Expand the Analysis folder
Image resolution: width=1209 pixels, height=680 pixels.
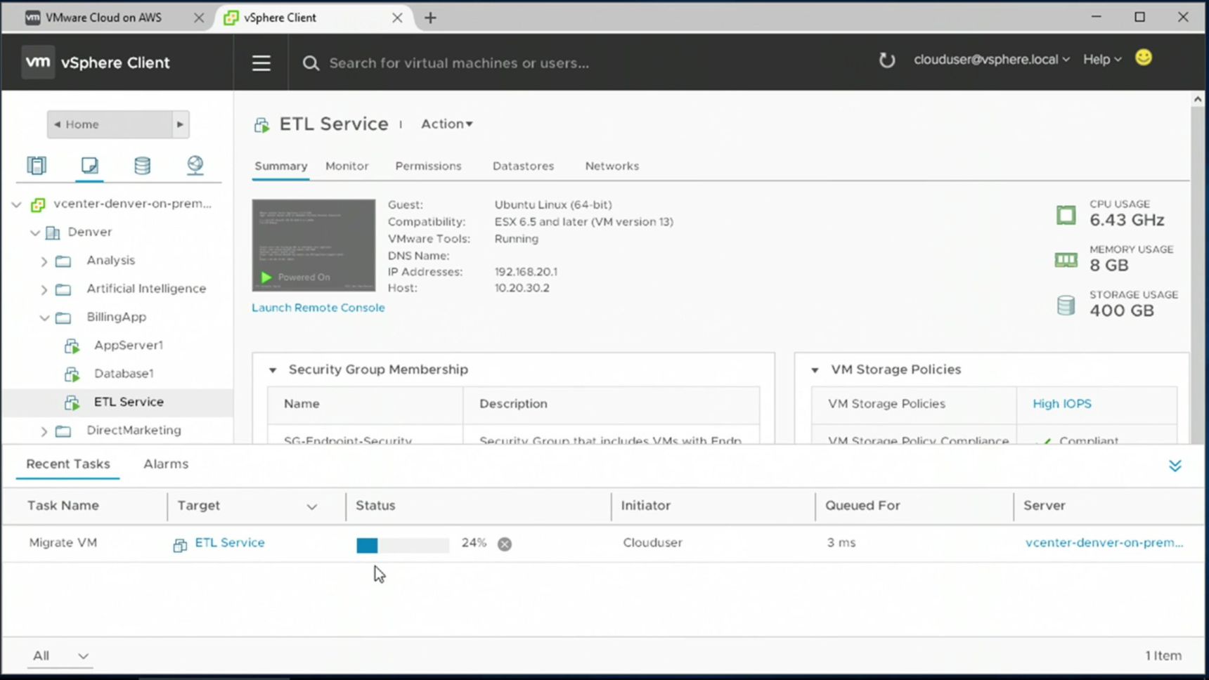coord(44,261)
